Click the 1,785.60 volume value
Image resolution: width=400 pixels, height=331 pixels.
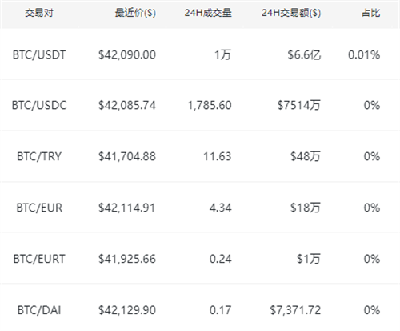[x=210, y=105]
